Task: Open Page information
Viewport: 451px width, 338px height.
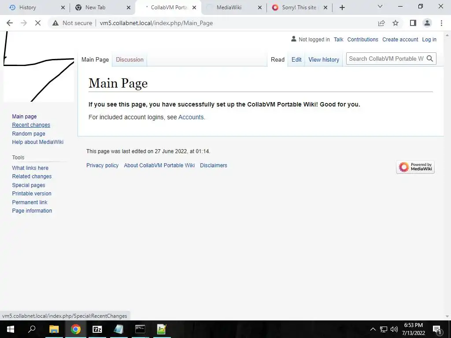Action: (32, 210)
